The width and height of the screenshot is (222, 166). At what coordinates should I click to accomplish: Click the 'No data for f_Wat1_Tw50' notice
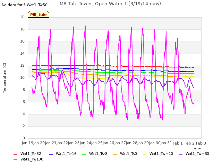(x=25, y=5)
